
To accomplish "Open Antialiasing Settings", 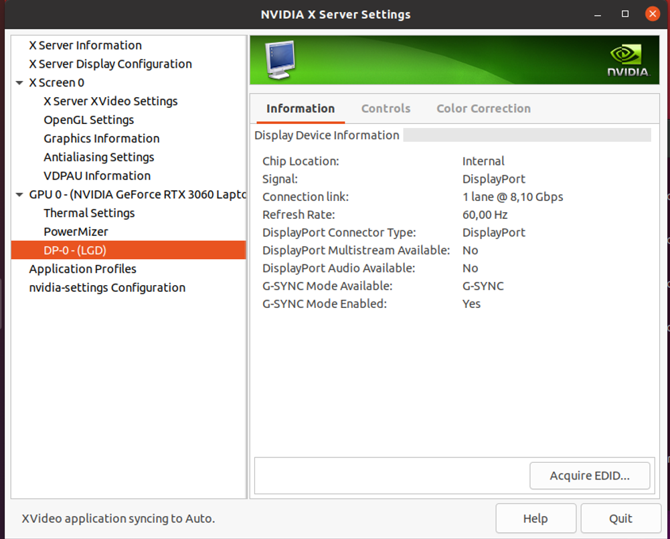I will click(x=98, y=157).
